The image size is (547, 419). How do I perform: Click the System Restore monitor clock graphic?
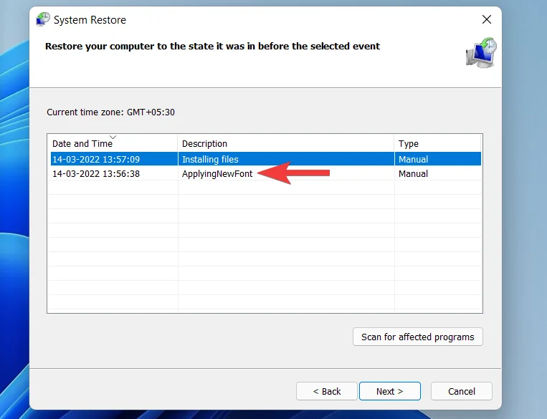tap(482, 53)
